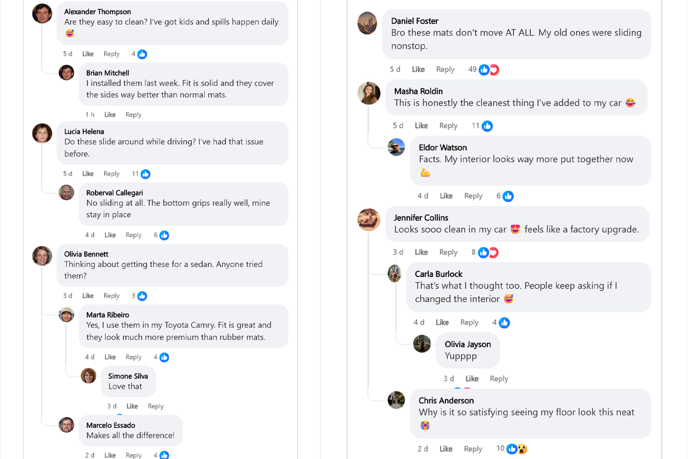
Task: Click the 5 d timestamp on Daniel Foster's comment
Action: pos(395,69)
